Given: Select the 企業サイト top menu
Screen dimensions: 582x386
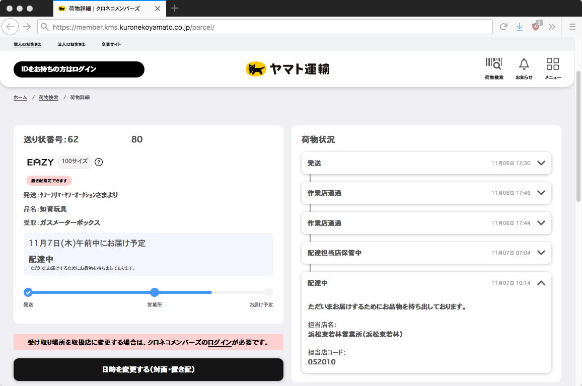Looking at the screenshot, I should (x=111, y=44).
